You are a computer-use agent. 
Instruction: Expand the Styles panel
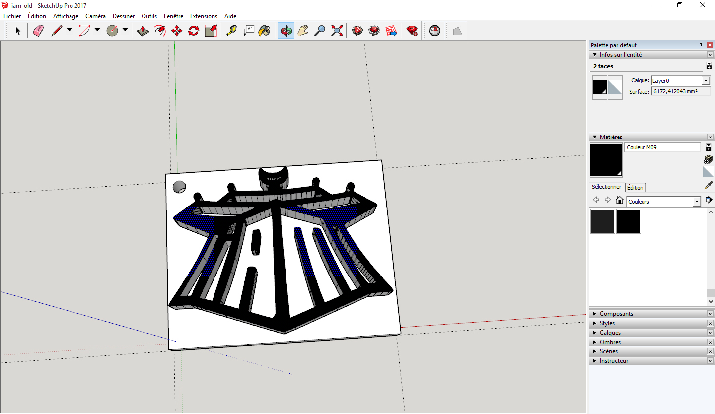(594, 323)
